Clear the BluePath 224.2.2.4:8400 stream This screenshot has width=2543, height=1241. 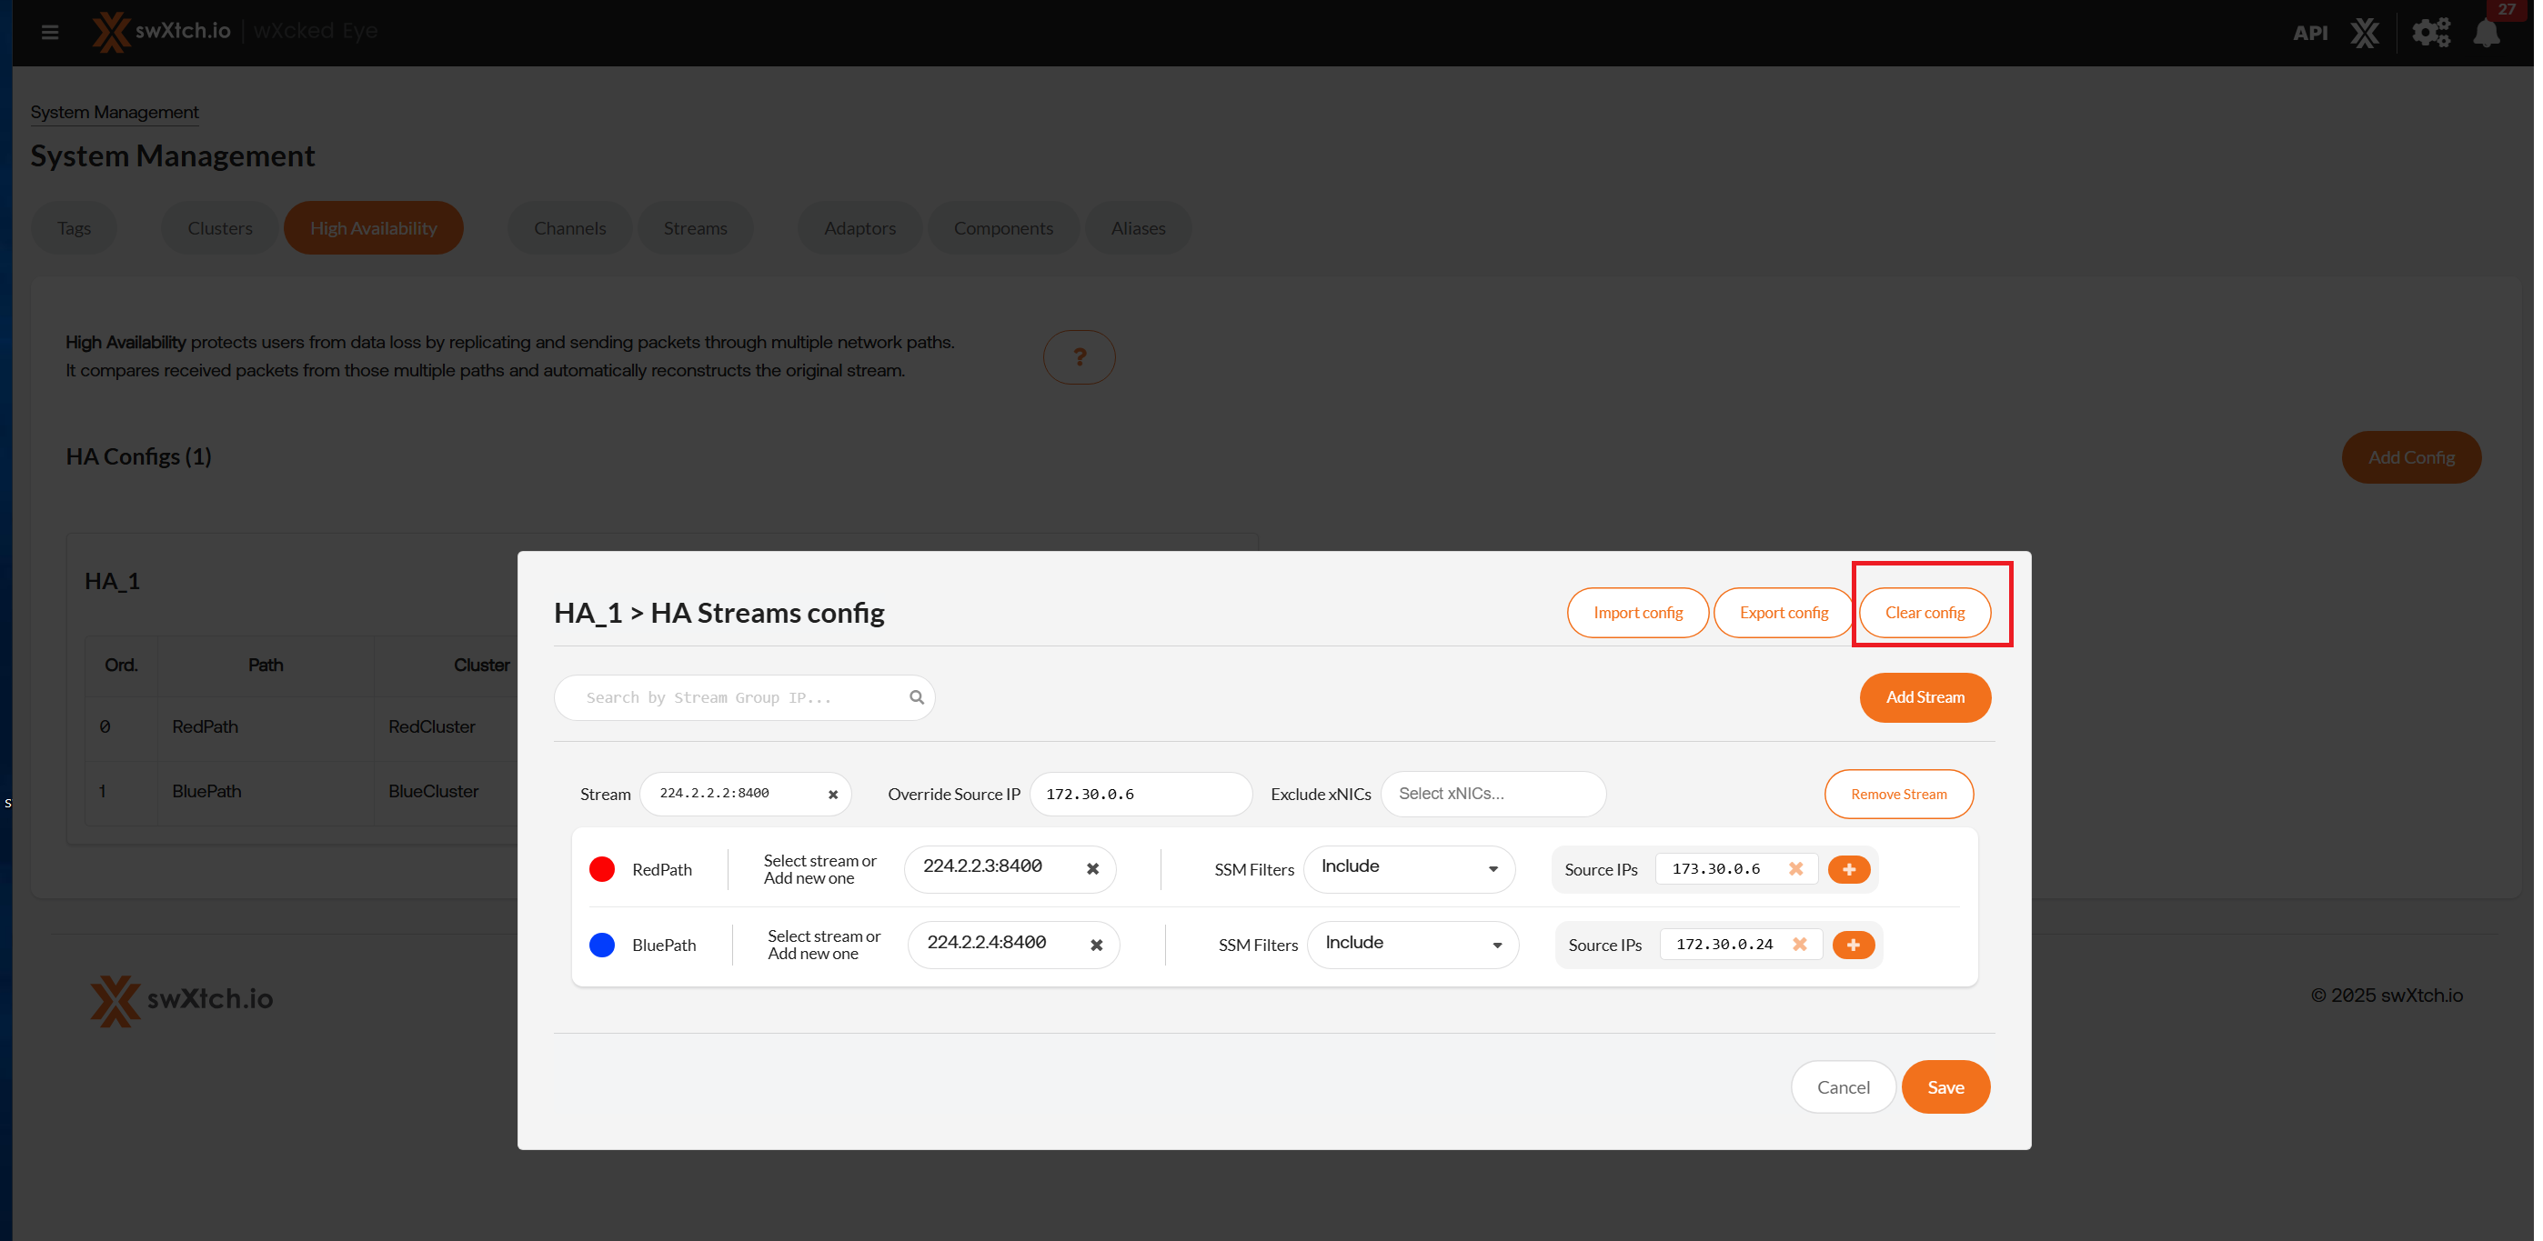1096,945
